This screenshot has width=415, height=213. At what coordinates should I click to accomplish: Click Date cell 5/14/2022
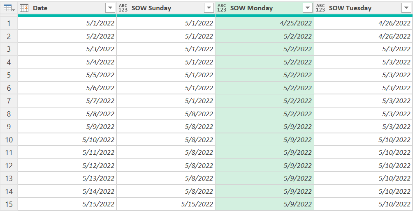click(67, 191)
